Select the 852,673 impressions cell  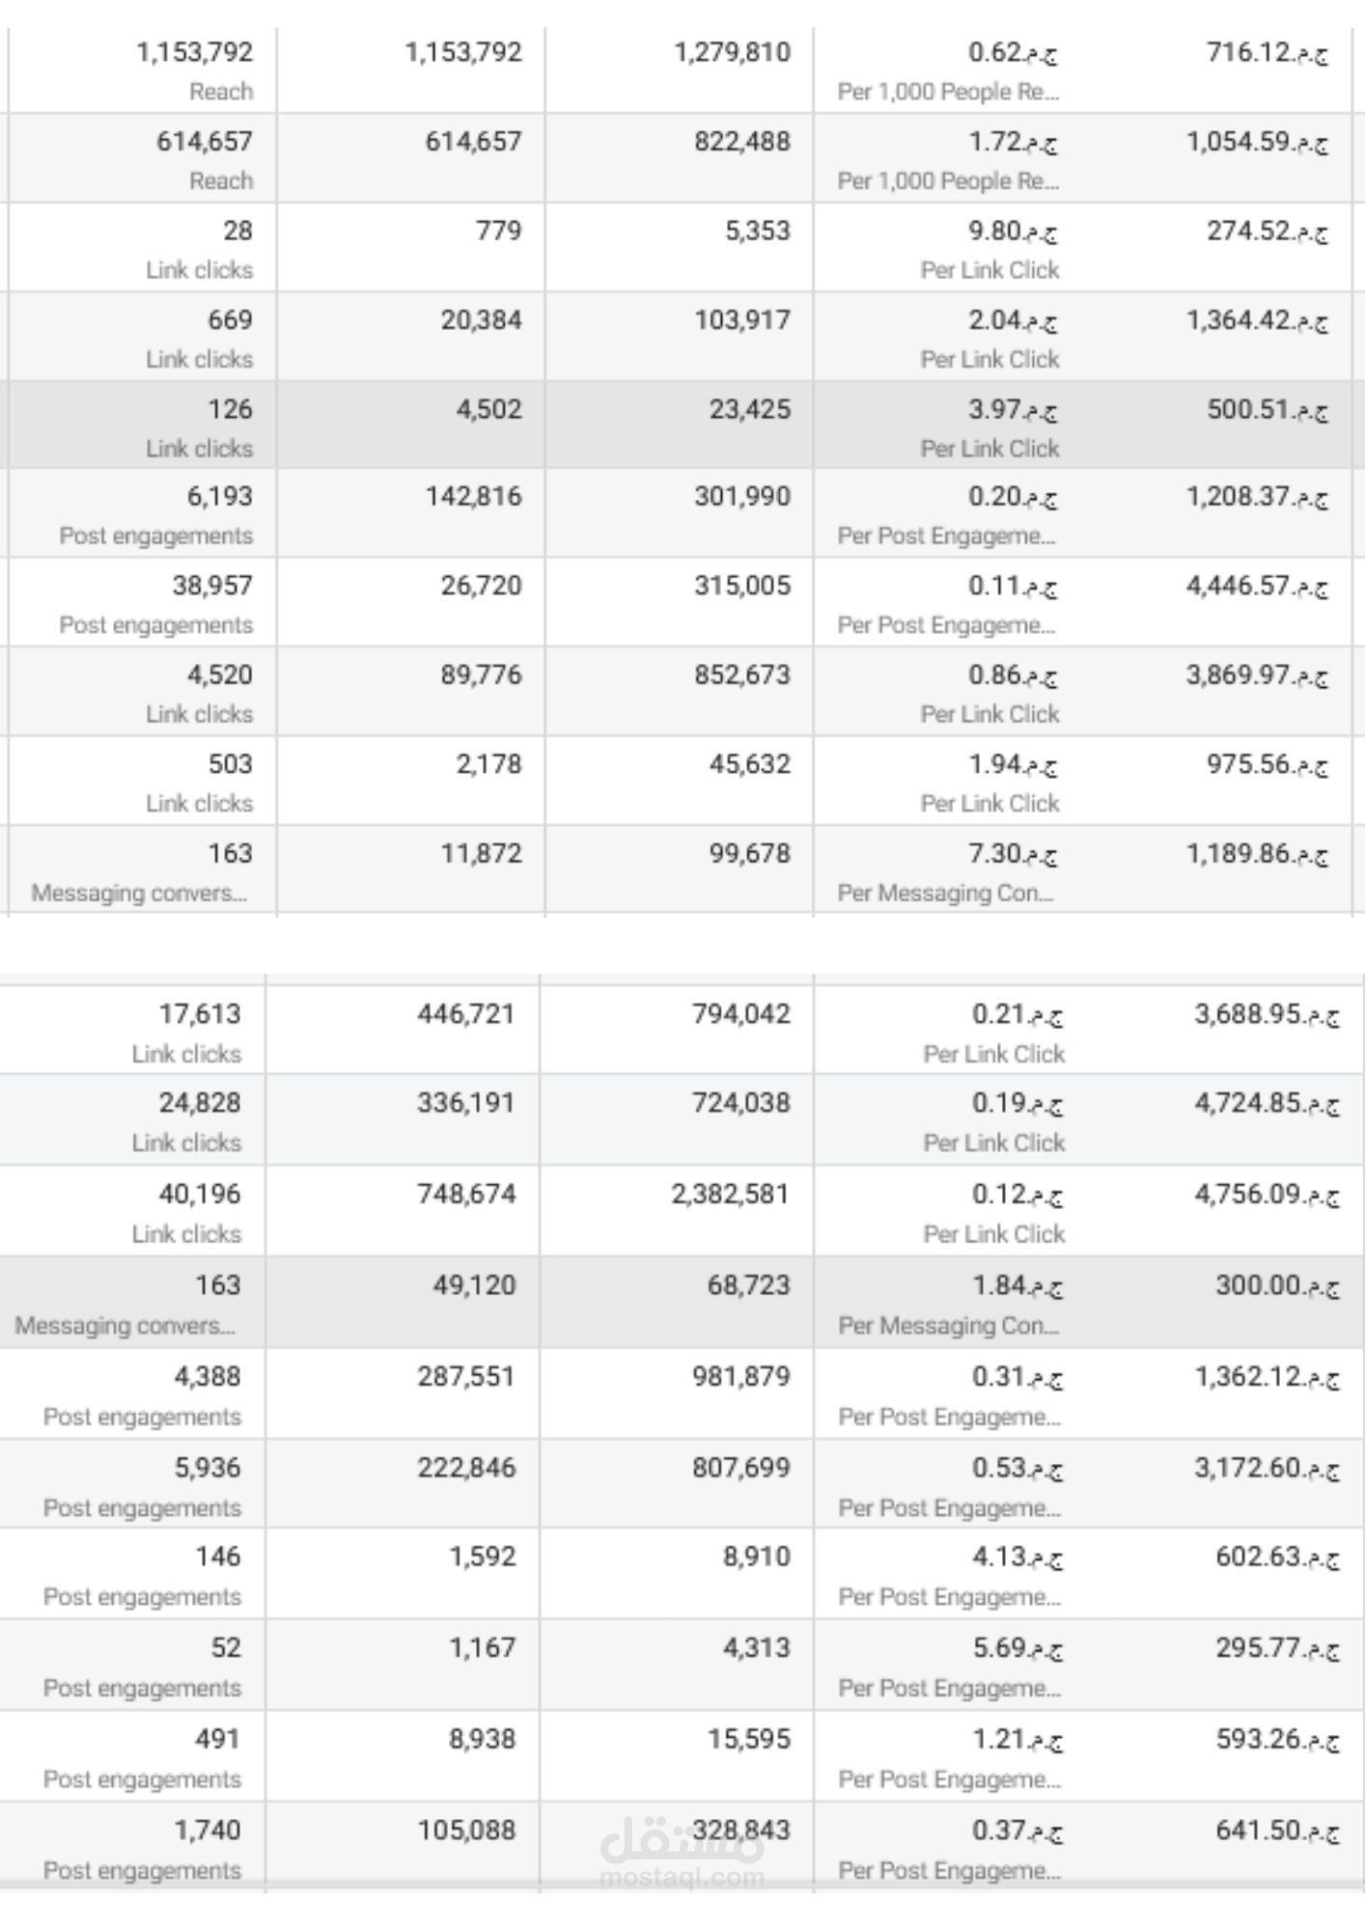(x=680, y=692)
